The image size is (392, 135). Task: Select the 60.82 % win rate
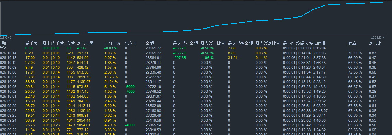pyautogui.click(x=355, y=77)
